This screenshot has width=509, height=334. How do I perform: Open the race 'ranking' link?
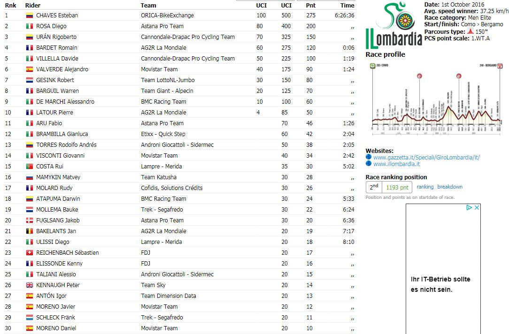pos(425,187)
